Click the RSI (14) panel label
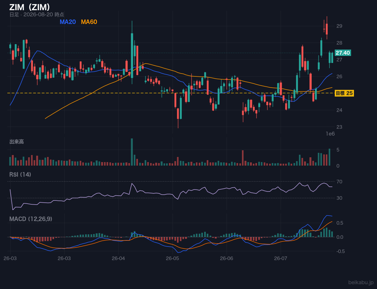This screenshot has height=289, width=377. 20,175
